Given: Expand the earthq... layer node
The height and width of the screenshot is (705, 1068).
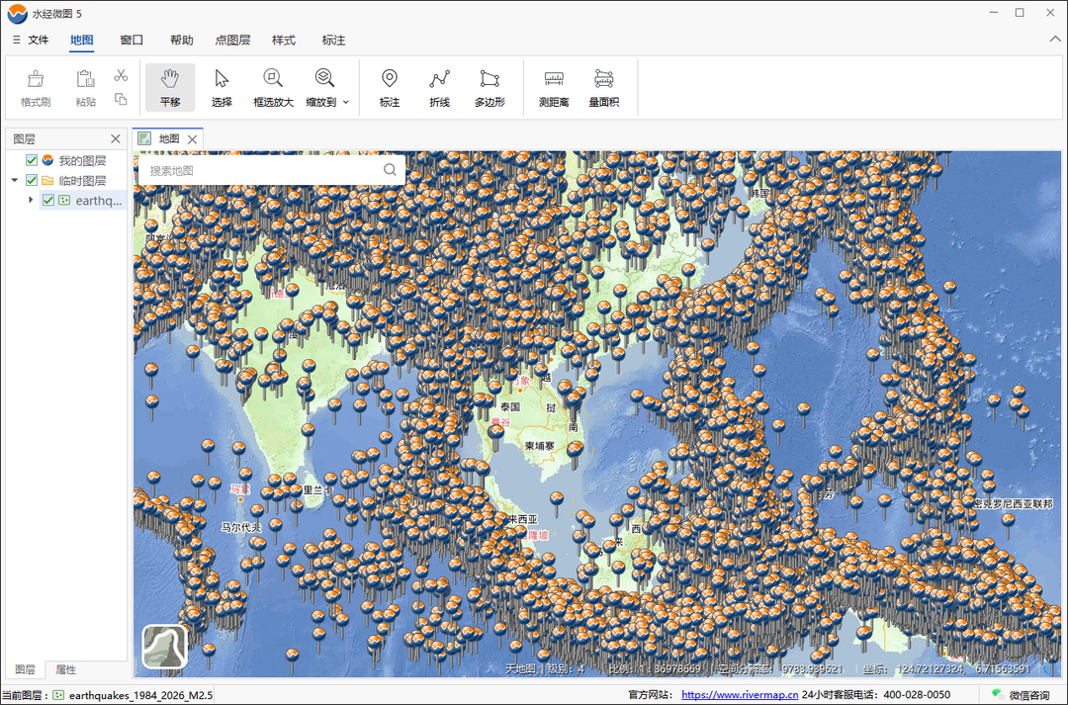Looking at the screenshot, I should tap(30, 201).
